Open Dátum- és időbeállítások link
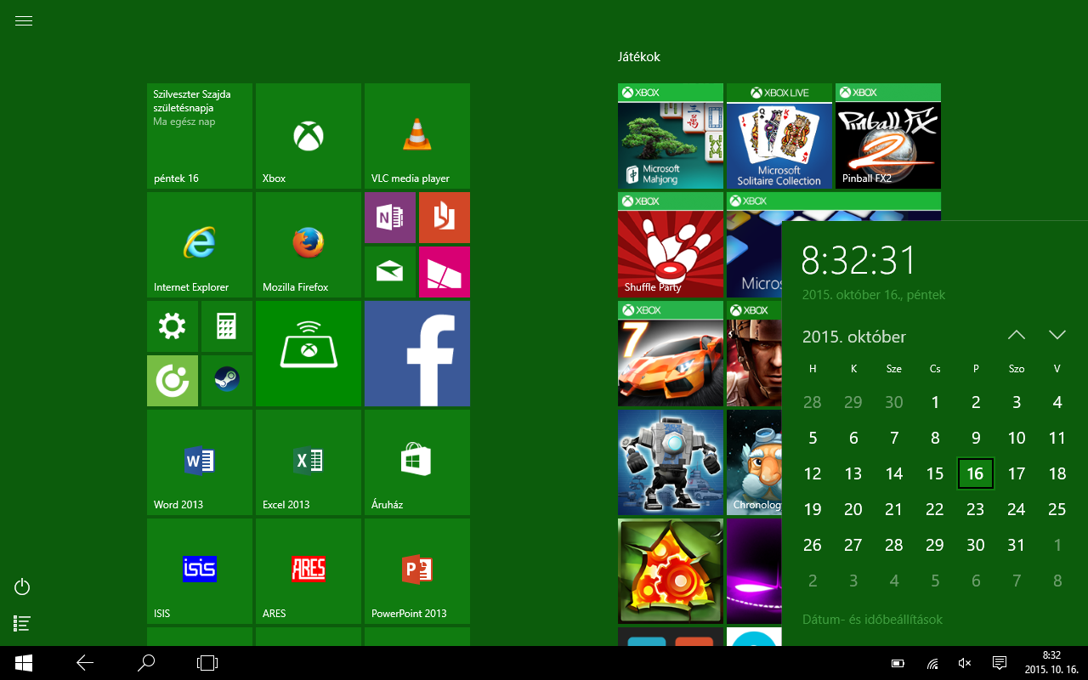1088x680 pixels. (x=872, y=620)
